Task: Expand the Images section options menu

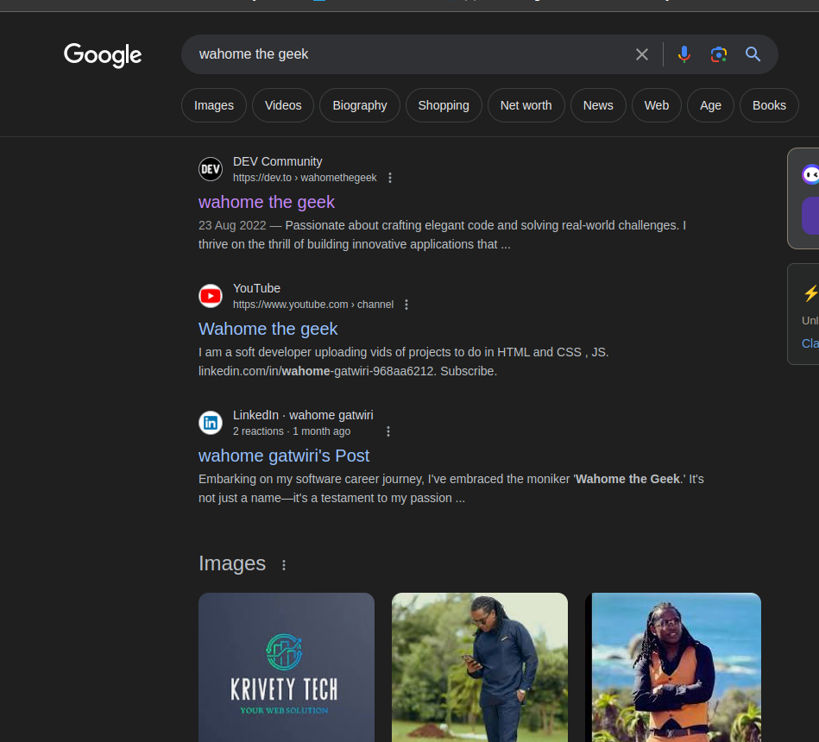Action: click(x=284, y=565)
